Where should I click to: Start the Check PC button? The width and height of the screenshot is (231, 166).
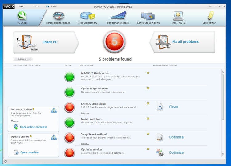[46, 42]
